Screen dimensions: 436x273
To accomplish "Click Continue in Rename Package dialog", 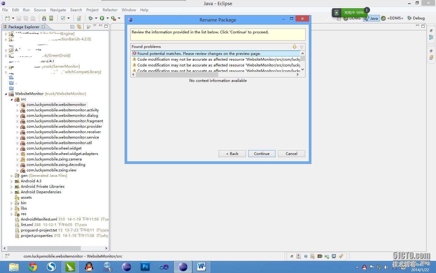I will pyautogui.click(x=262, y=154).
